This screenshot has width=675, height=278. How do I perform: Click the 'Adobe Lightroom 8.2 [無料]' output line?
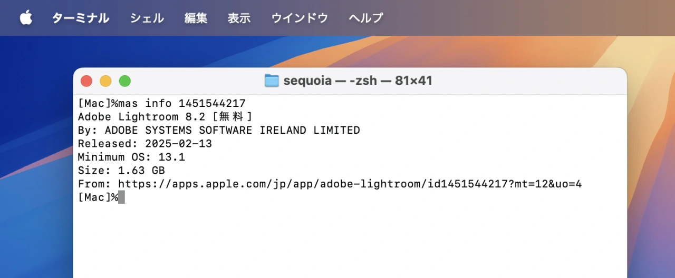click(x=165, y=116)
